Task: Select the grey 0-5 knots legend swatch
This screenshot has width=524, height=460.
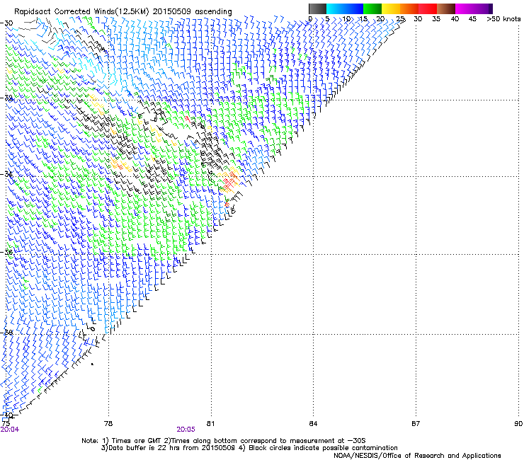Action: point(317,8)
